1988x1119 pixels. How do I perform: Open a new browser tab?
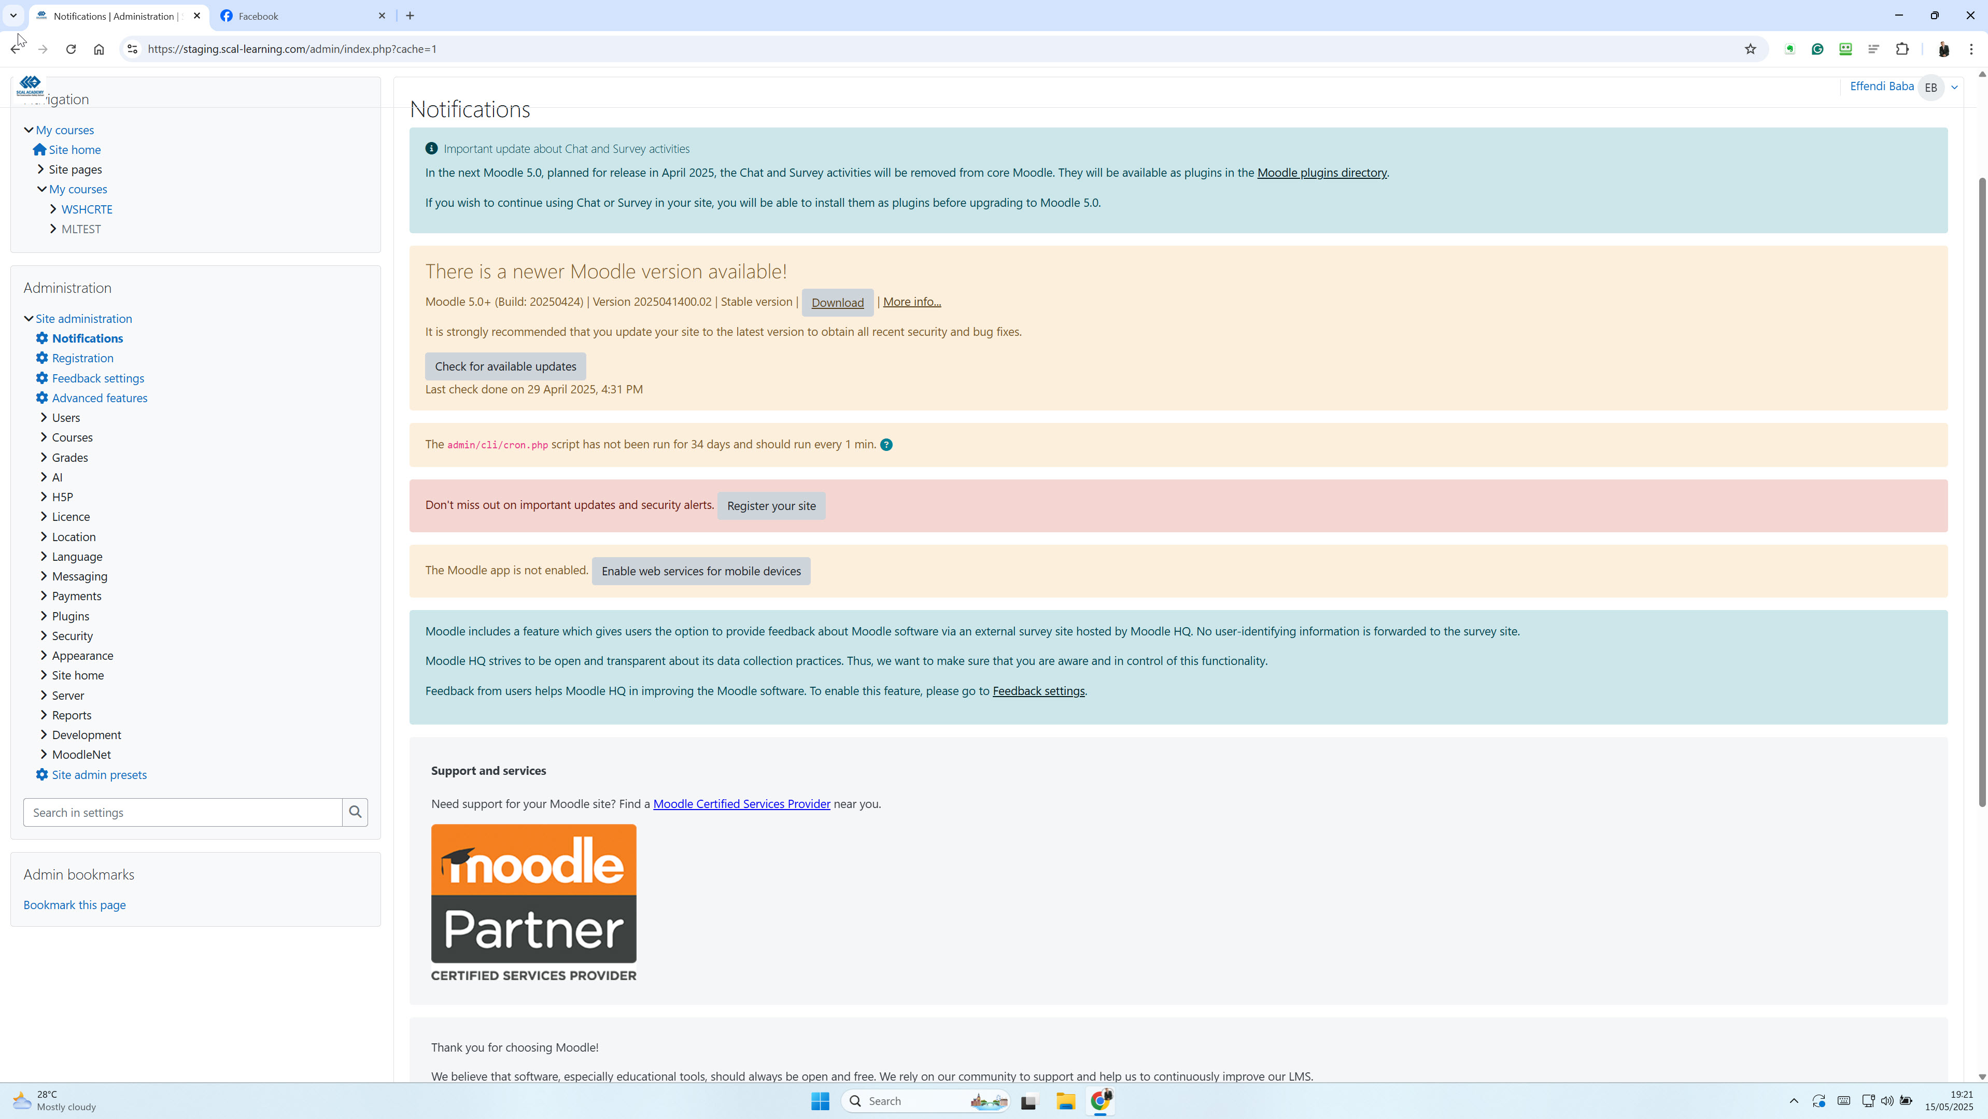(x=410, y=16)
